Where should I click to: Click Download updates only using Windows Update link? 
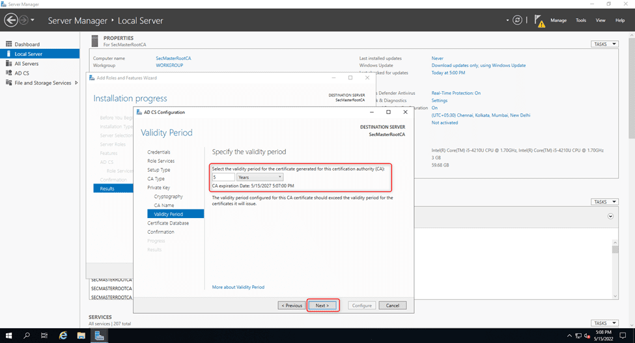pyautogui.click(x=478, y=65)
